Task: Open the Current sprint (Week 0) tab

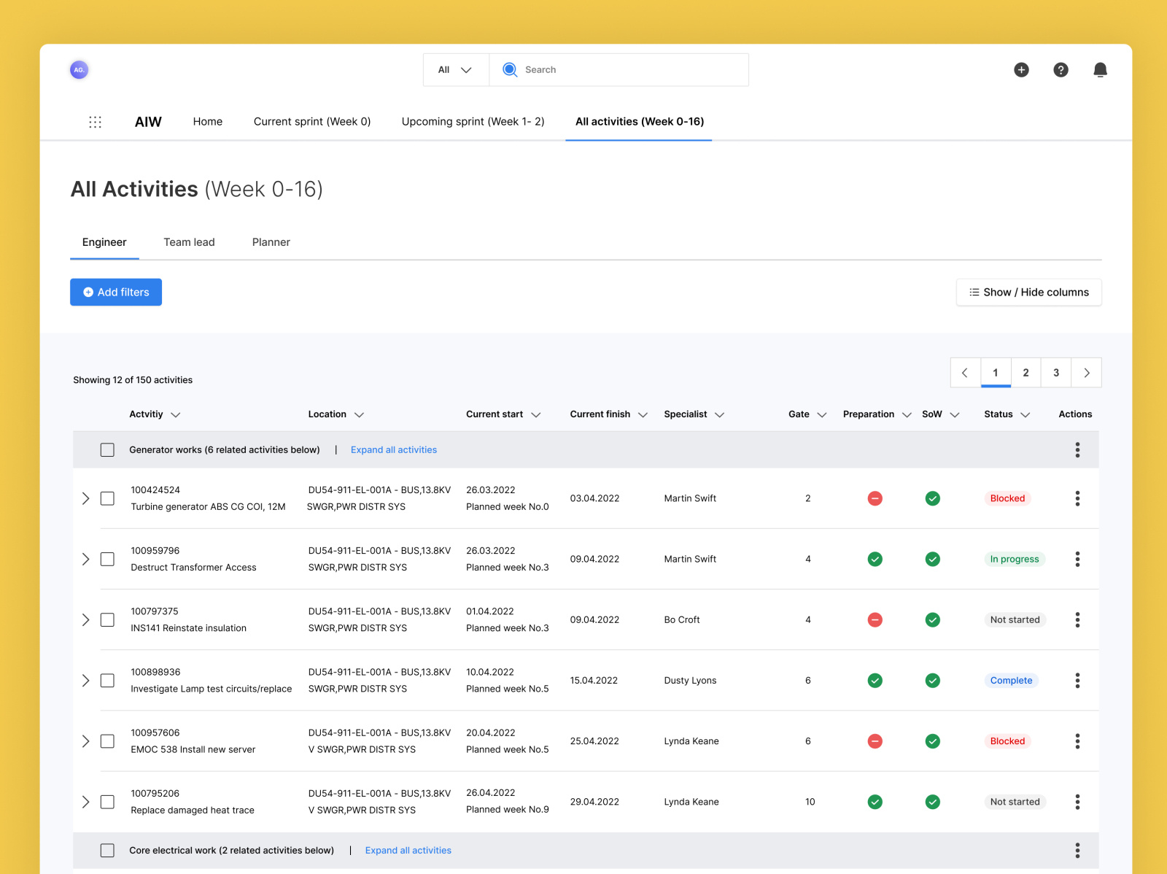Action: coord(311,121)
